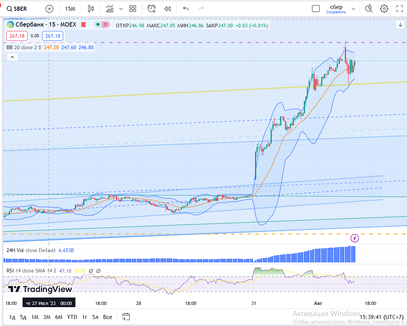Select the 24H Vol indicator legend
This screenshot has height=326, width=407.
(x=31, y=251)
